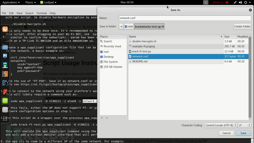Click gray app icon above grid in dock
This screenshot has height=143, width=254.
5,110
